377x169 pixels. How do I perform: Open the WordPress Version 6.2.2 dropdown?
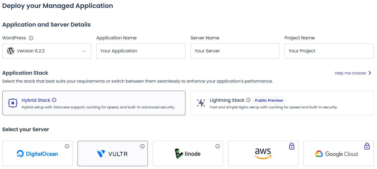[47, 51]
